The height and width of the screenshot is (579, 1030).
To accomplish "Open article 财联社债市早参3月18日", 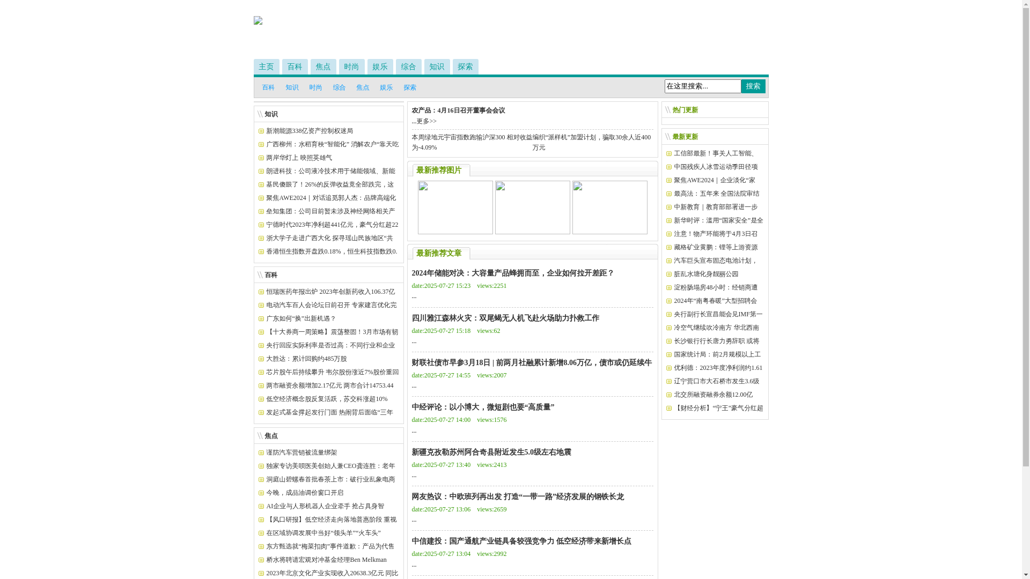I will (x=532, y=363).
